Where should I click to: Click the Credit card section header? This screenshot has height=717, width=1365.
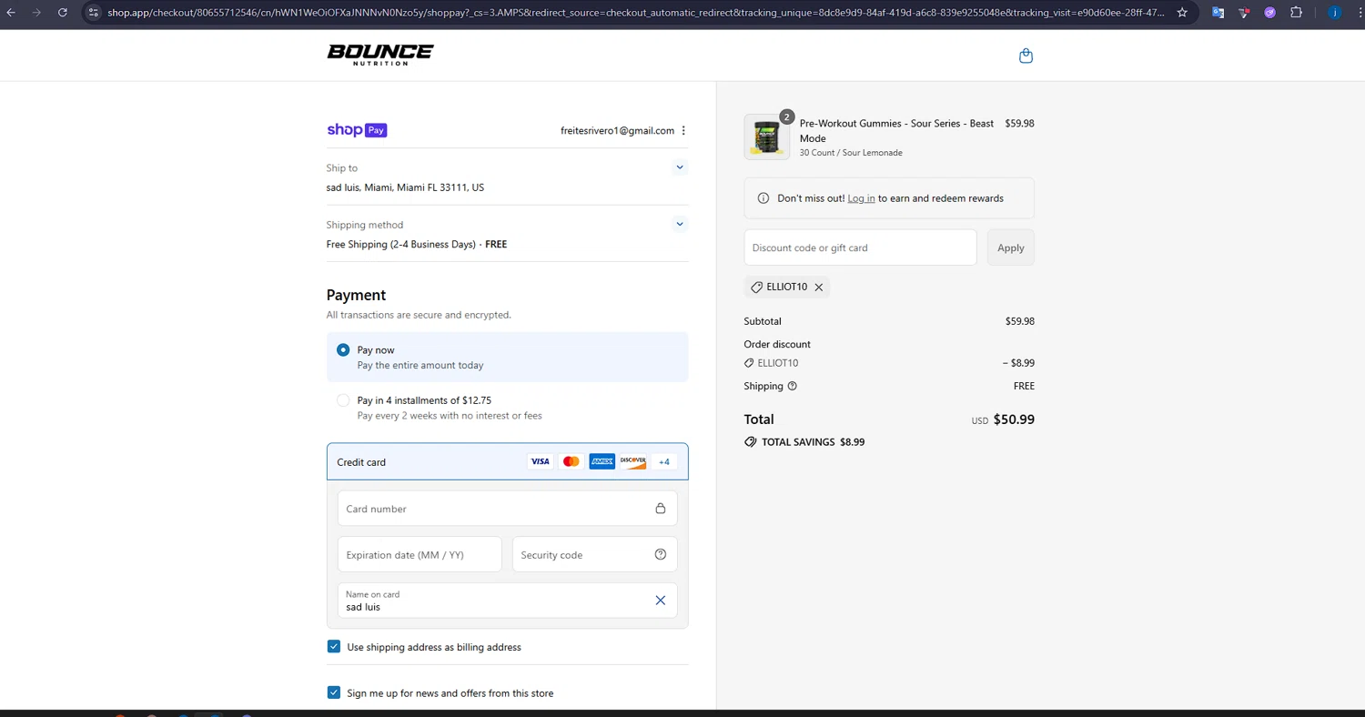(x=508, y=461)
